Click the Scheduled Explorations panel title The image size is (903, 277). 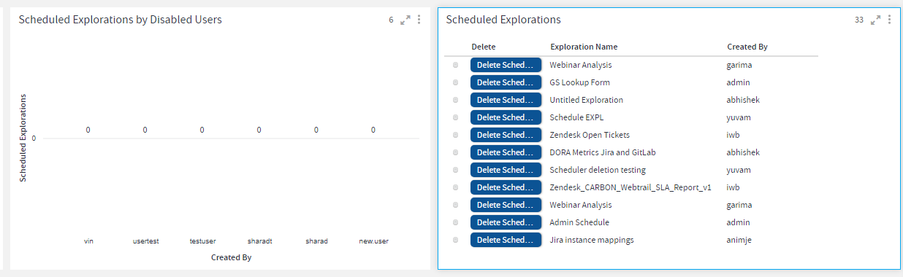click(x=503, y=20)
